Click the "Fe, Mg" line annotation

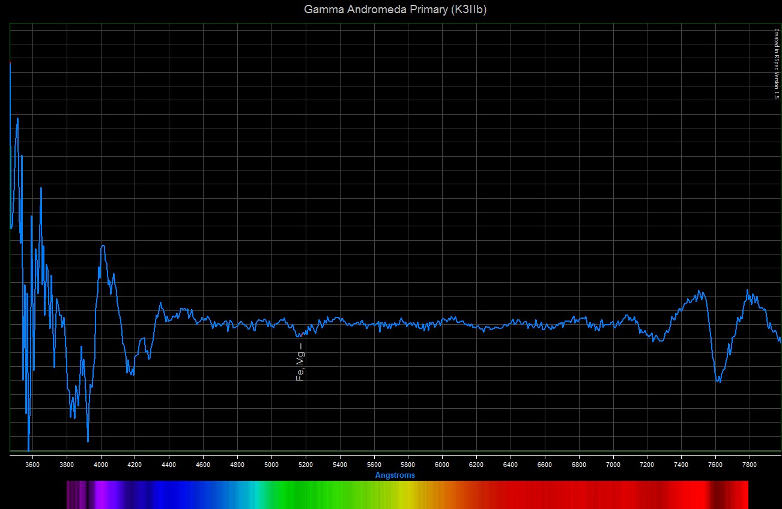pos(301,364)
